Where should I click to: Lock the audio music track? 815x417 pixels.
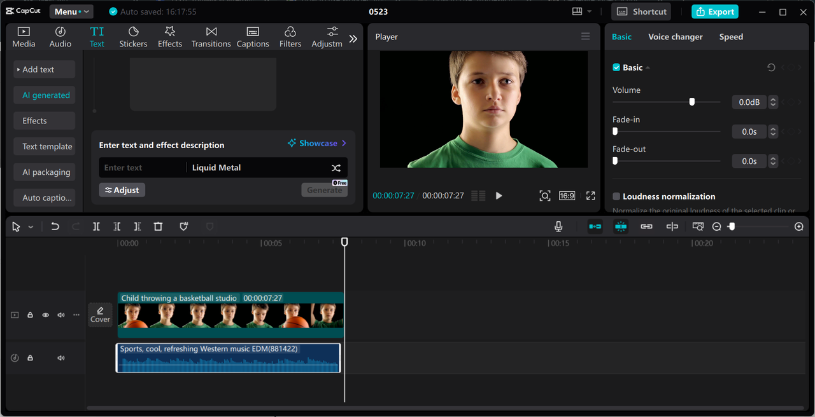30,358
